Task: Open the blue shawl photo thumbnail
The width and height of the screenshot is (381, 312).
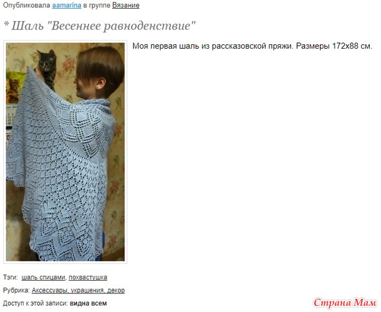Action: click(65, 152)
